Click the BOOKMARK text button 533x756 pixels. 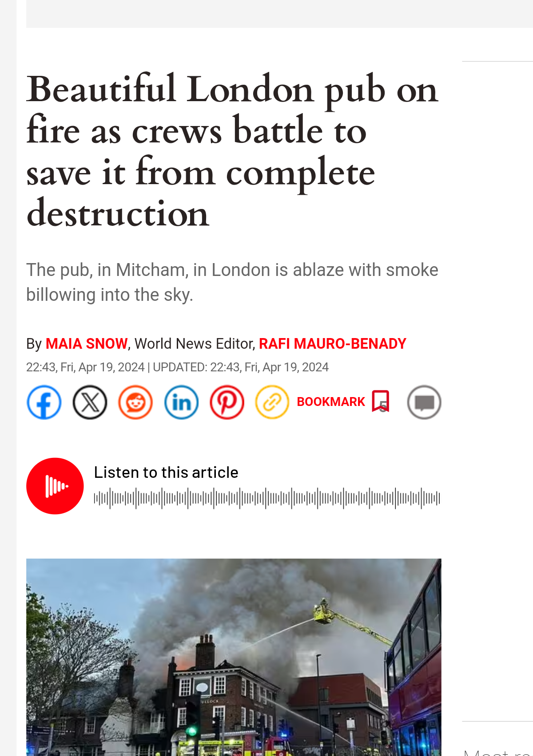point(331,402)
